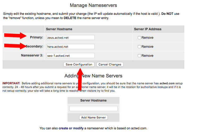Select the Nameserver 3 field containing seo-1.actwd.net
This screenshot has width=200, height=136.
(70, 56)
